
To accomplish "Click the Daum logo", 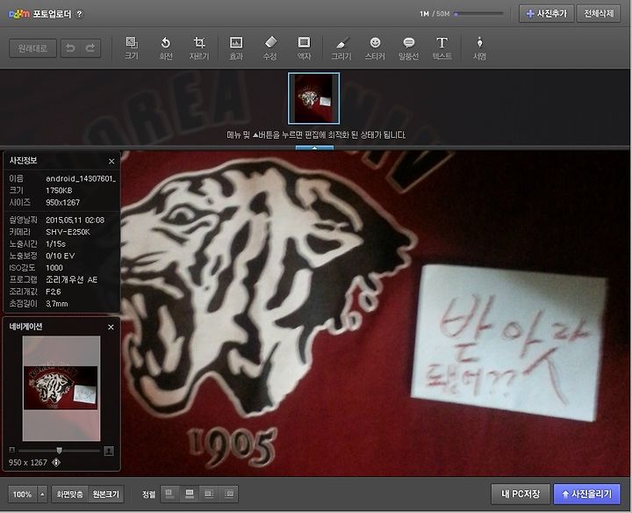I will pyautogui.click(x=19, y=14).
